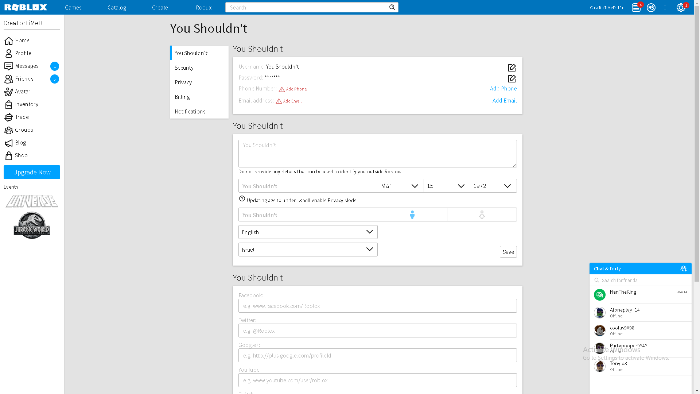Image resolution: width=700 pixels, height=394 pixels.
Task: Open the Security settings tab
Action: click(199, 67)
